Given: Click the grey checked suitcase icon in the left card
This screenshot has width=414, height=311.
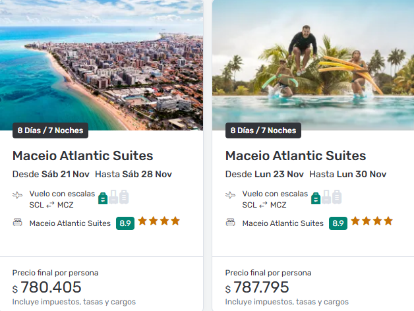Looking at the screenshot, I should [124, 196].
